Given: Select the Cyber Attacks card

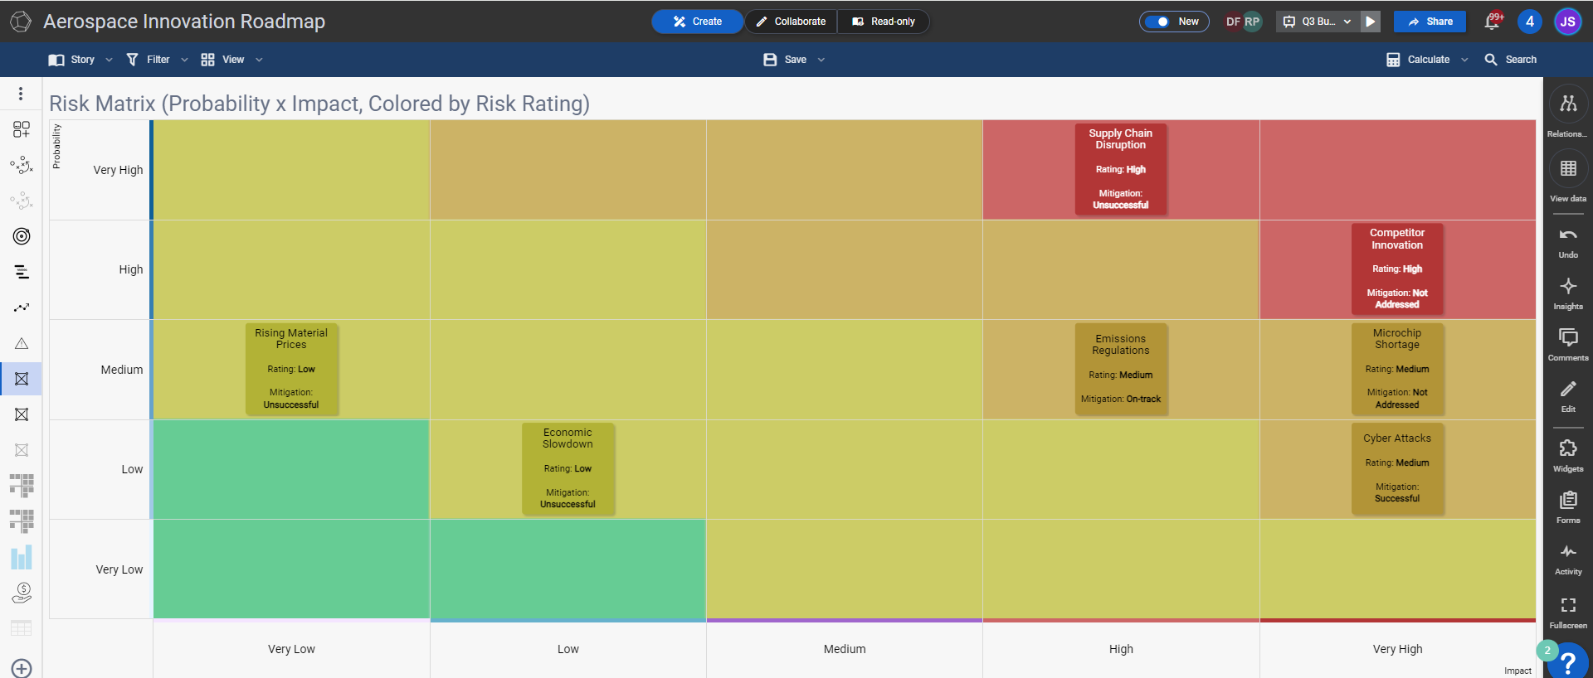Looking at the screenshot, I should click(x=1397, y=468).
